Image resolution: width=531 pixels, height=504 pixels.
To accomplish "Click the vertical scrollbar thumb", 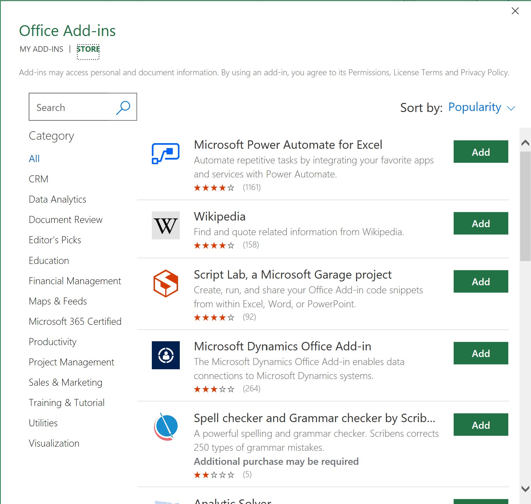I will [525, 206].
